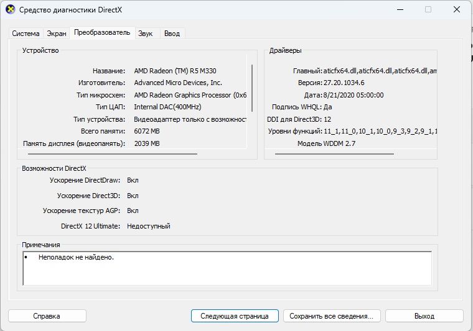Click the 6072 MB total memory value

click(x=147, y=131)
